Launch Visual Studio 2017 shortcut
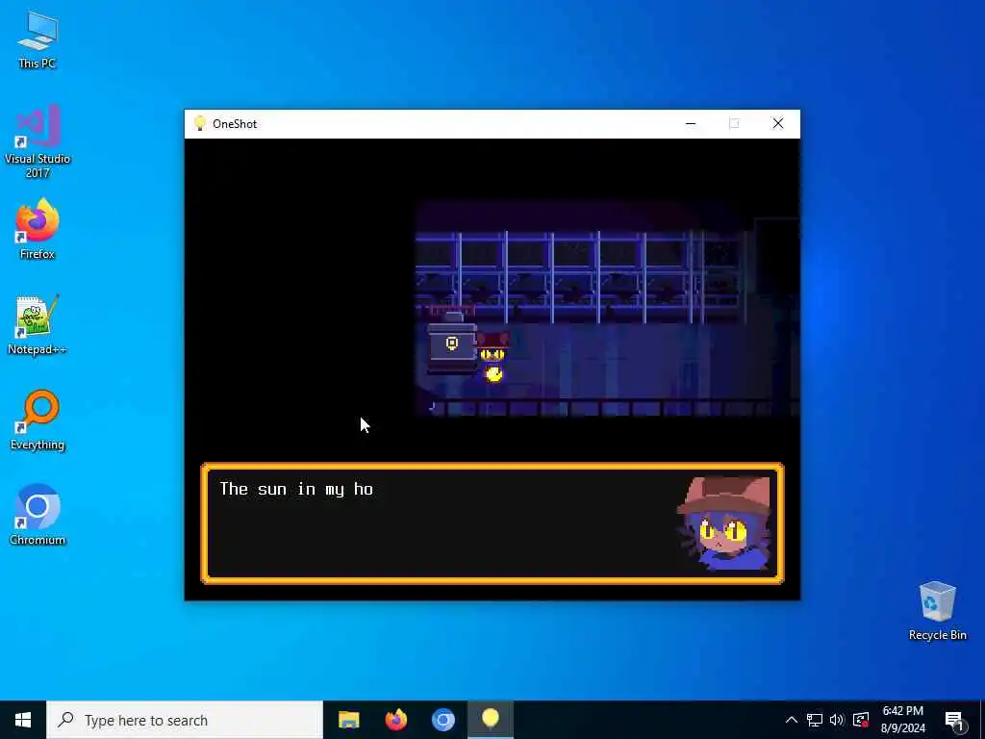The height and width of the screenshot is (739, 985). click(38, 140)
